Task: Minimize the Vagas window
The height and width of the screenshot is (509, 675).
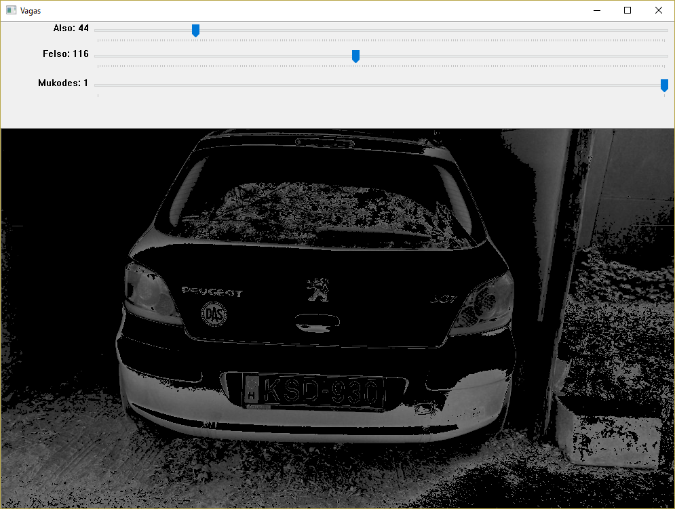Action: 596,10
